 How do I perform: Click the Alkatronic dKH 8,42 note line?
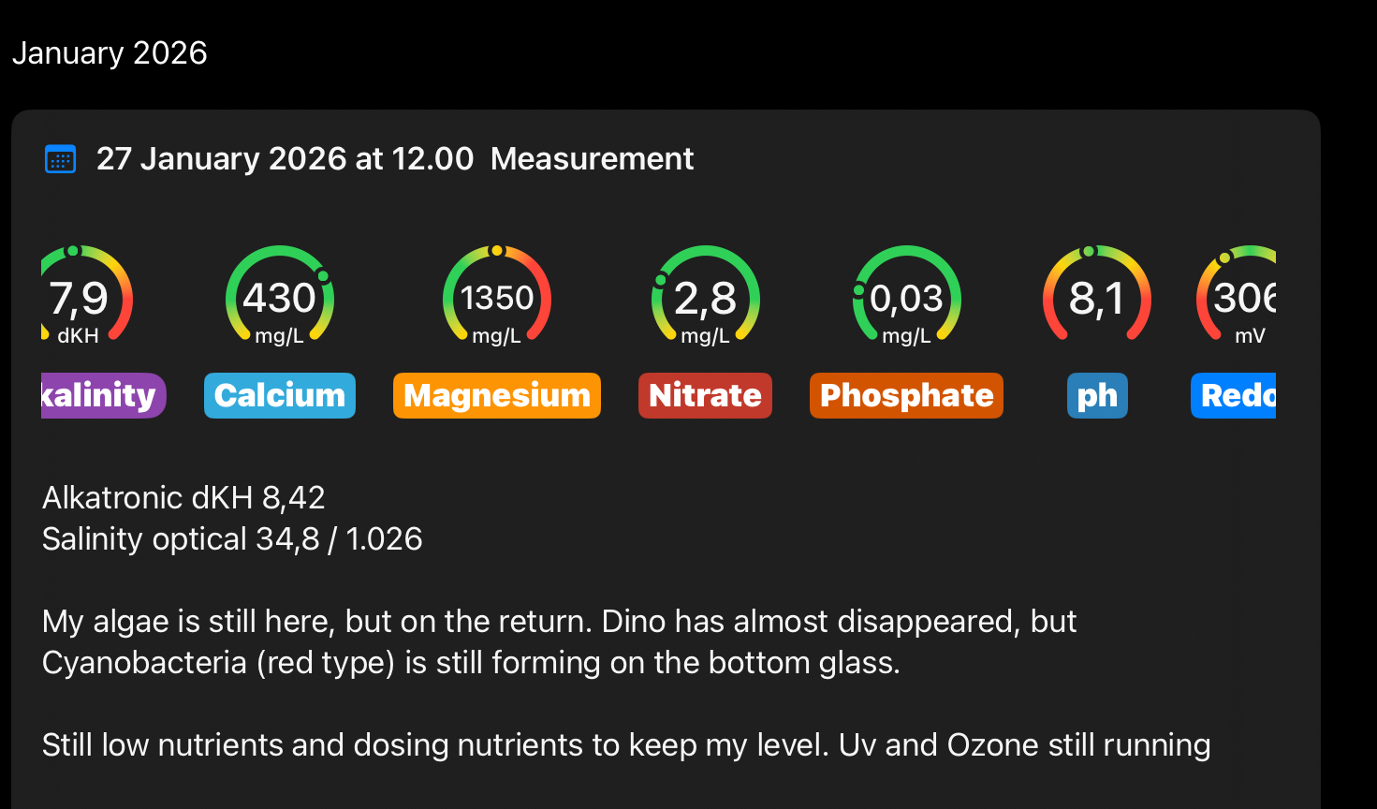click(x=183, y=497)
